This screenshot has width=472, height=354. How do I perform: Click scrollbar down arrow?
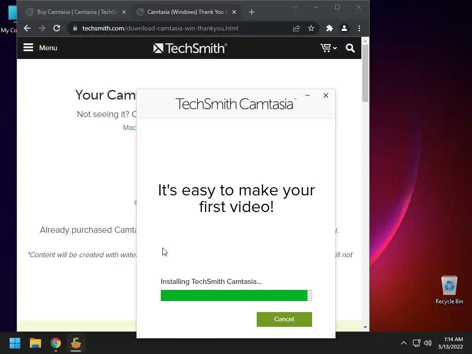[365, 327]
